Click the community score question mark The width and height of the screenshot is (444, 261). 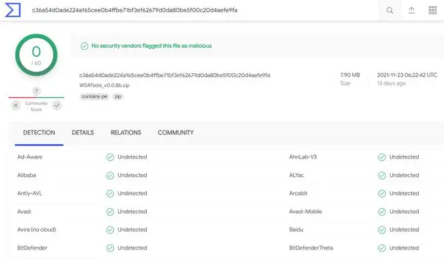coord(36,91)
